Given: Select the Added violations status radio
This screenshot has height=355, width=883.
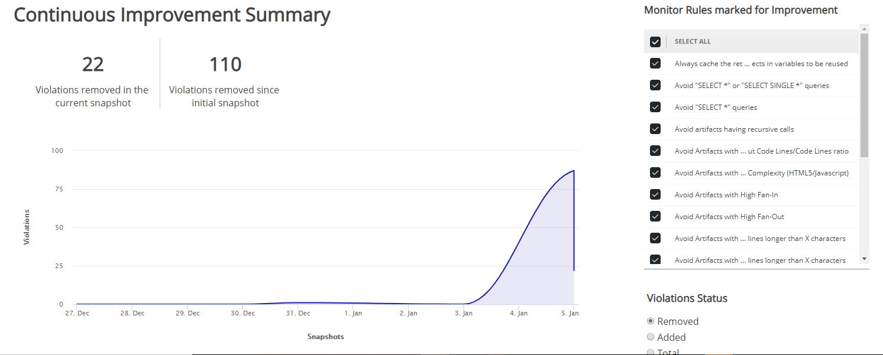Looking at the screenshot, I should (651, 337).
